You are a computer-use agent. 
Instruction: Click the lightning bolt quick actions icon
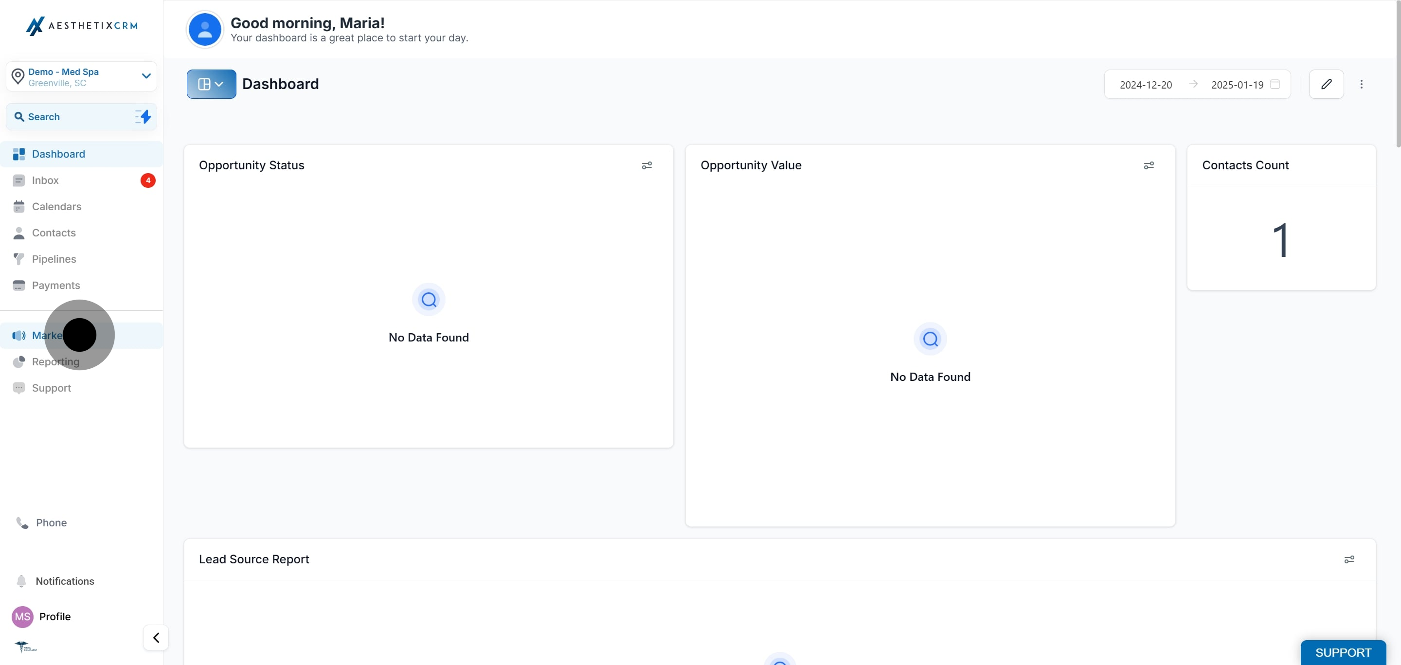[144, 117]
